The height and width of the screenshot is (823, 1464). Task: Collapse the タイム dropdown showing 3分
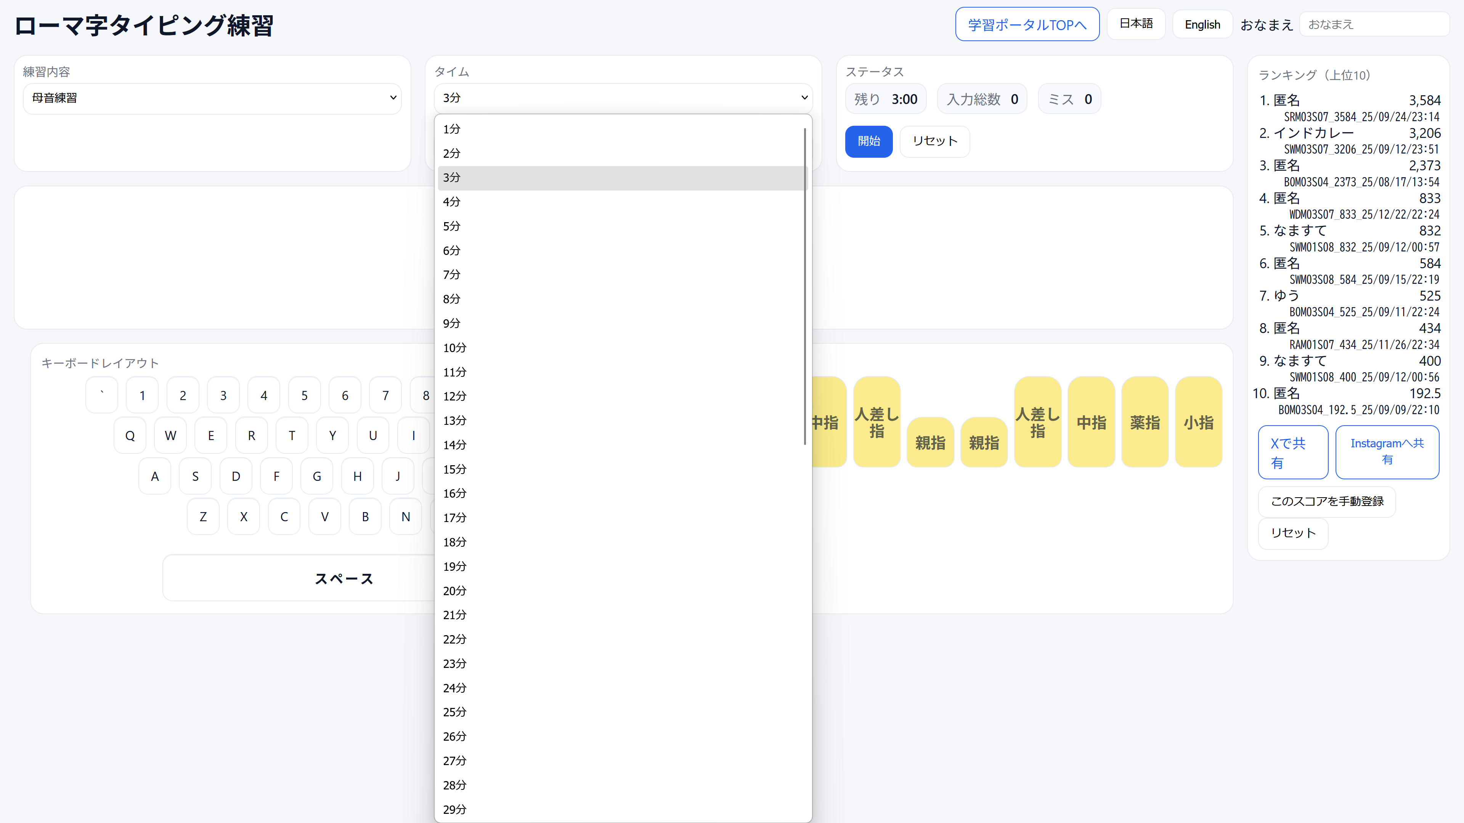tap(623, 98)
